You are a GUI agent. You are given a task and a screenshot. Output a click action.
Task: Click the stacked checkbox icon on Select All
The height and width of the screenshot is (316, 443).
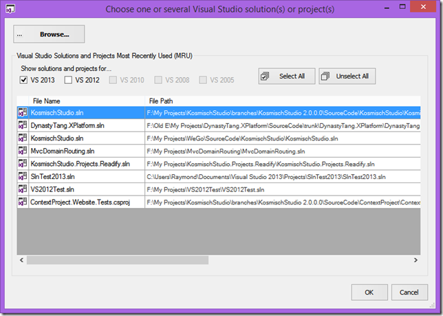[265, 76]
